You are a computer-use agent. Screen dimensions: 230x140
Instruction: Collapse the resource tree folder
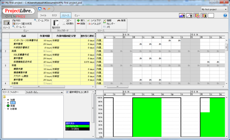5,97
